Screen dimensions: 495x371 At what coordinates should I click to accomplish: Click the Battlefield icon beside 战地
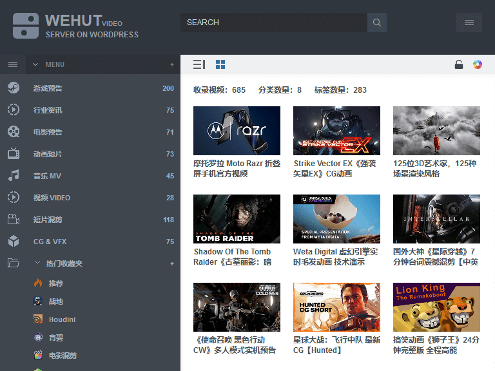pyautogui.click(x=38, y=301)
